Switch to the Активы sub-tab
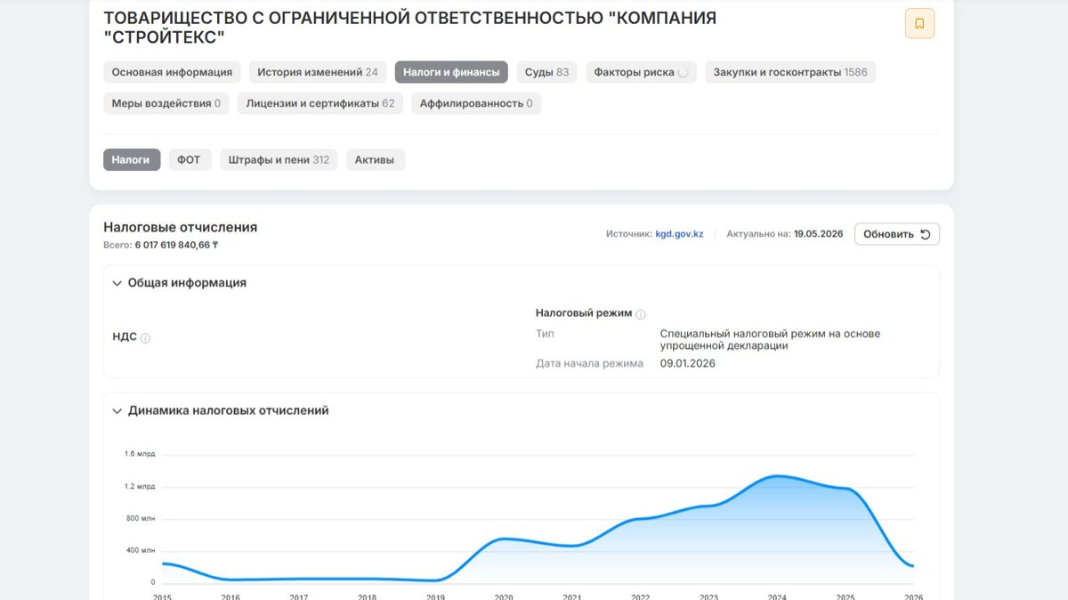 (x=374, y=160)
